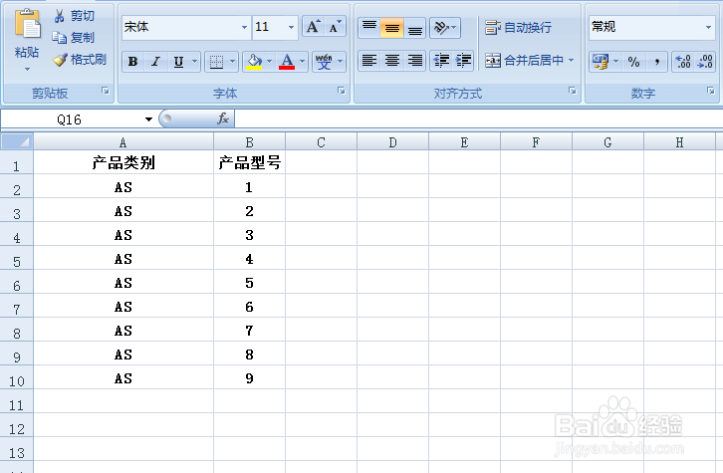Increase font size with large A
This screenshot has width=723, height=473.
[313, 27]
